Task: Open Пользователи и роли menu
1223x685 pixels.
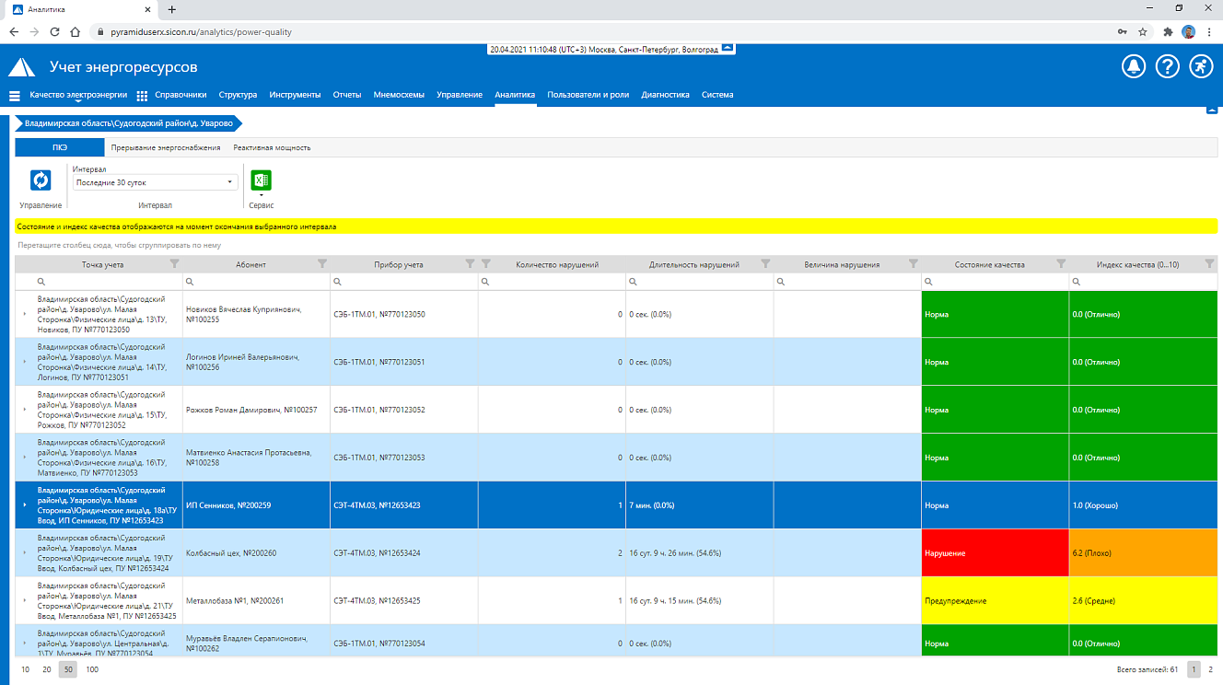Action: pyautogui.click(x=588, y=95)
